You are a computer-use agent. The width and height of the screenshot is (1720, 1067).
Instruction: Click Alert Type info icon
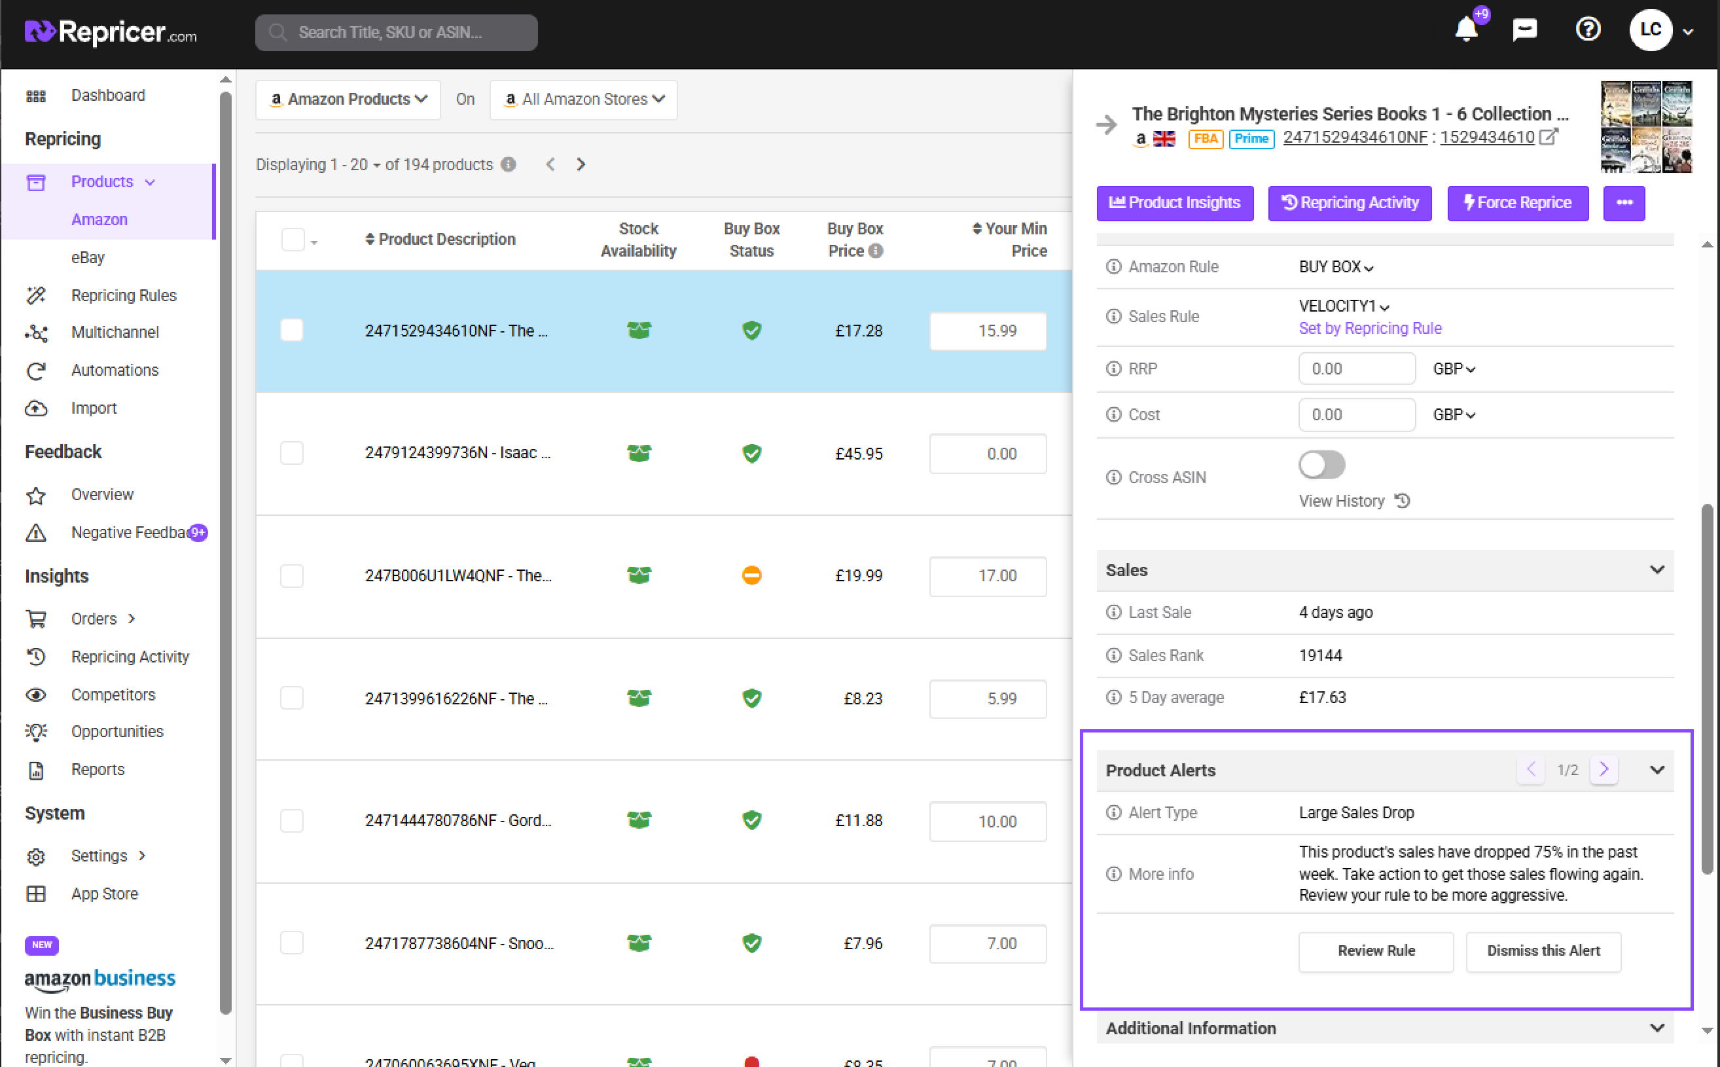pos(1113,813)
